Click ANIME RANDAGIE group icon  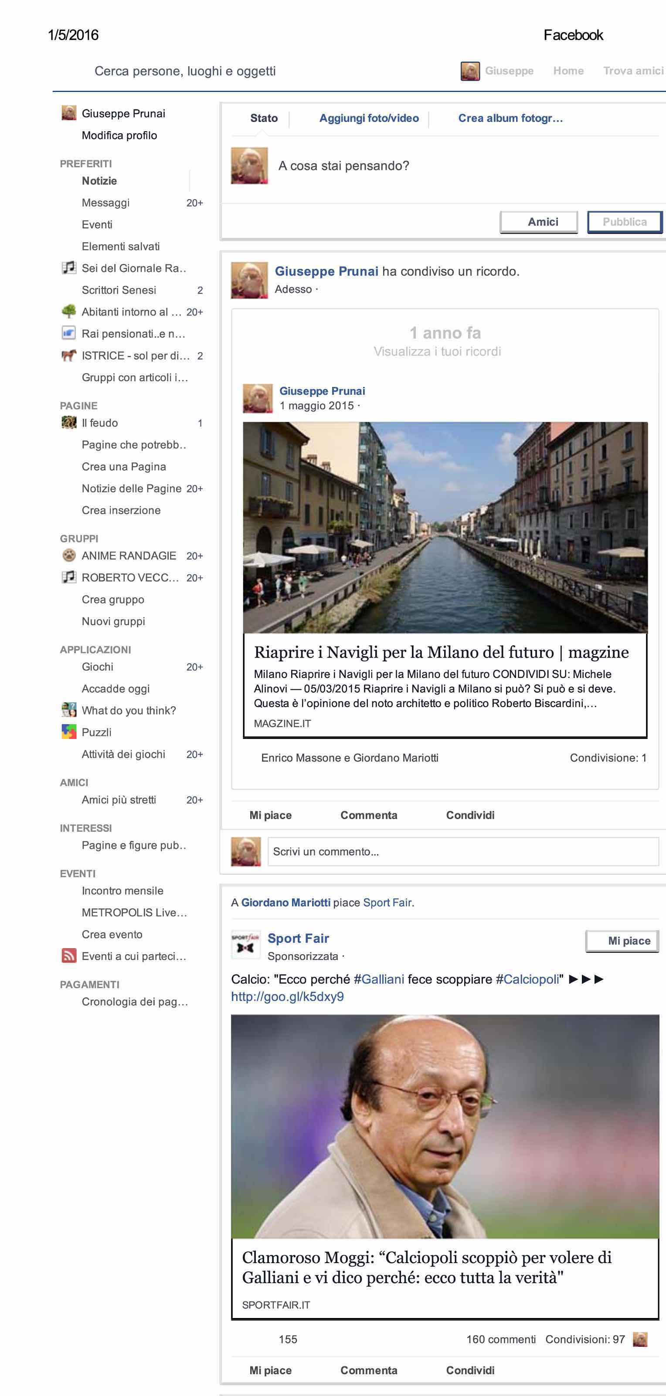(69, 556)
